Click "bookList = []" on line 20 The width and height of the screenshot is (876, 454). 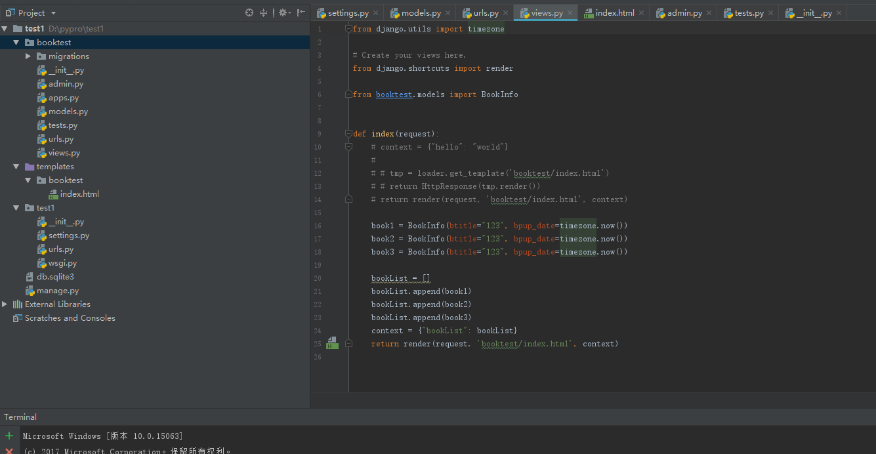pos(401,278)
